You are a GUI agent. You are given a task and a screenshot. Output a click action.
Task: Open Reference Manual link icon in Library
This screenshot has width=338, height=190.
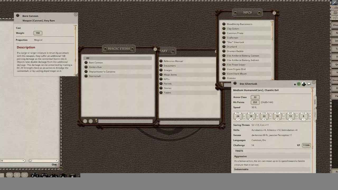161,61
